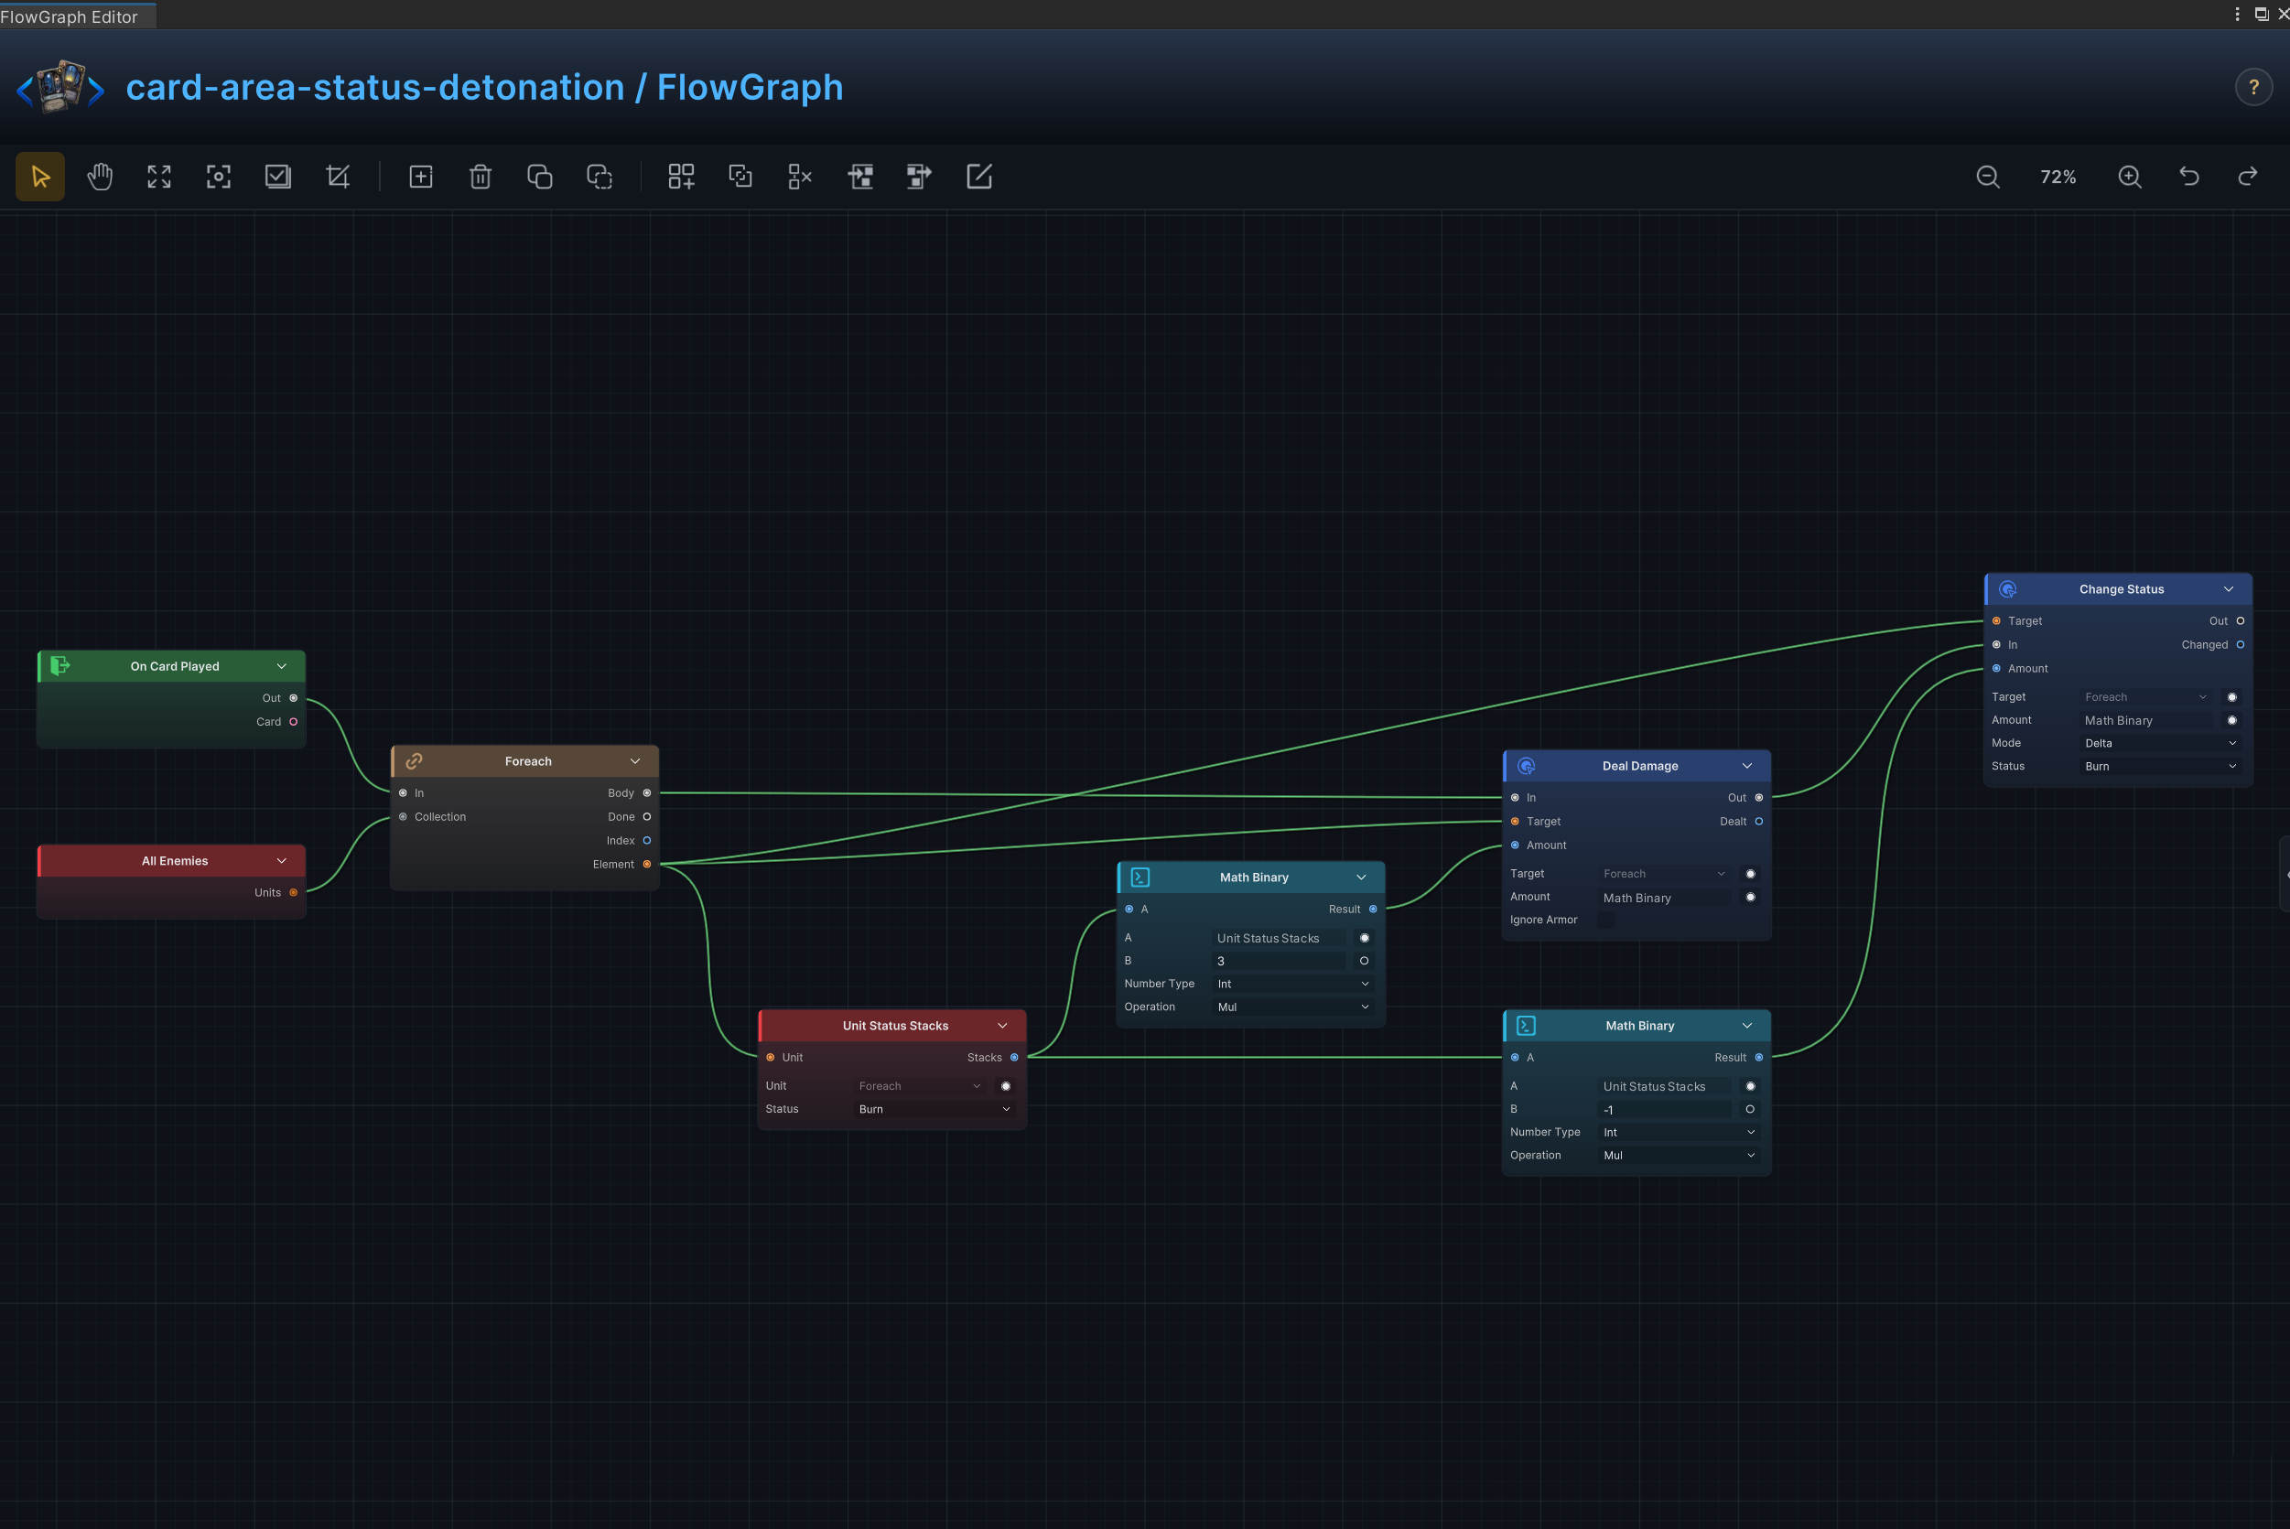2290x1529 pixels.
Task: Toggle port circle beside Unit Status Stacks Unit field
Action: click(1006, 1085)
